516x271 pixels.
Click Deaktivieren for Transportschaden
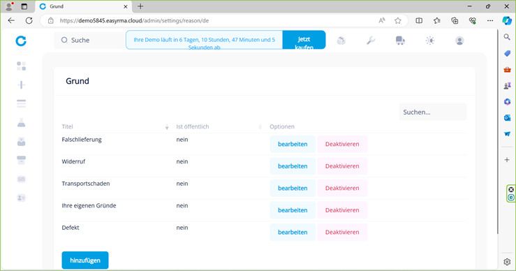pyautogui.click(x=342, y=188)
